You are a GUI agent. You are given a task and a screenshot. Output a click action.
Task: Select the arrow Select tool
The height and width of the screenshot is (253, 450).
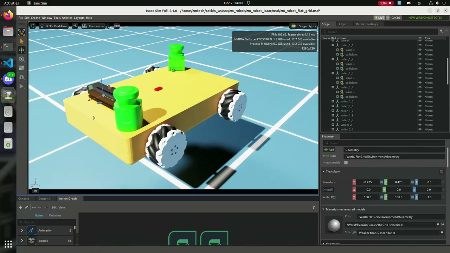click(x=21, y=41)
